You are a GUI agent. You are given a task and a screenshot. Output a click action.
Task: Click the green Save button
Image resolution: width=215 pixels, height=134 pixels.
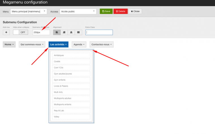[x=106, y=11]
